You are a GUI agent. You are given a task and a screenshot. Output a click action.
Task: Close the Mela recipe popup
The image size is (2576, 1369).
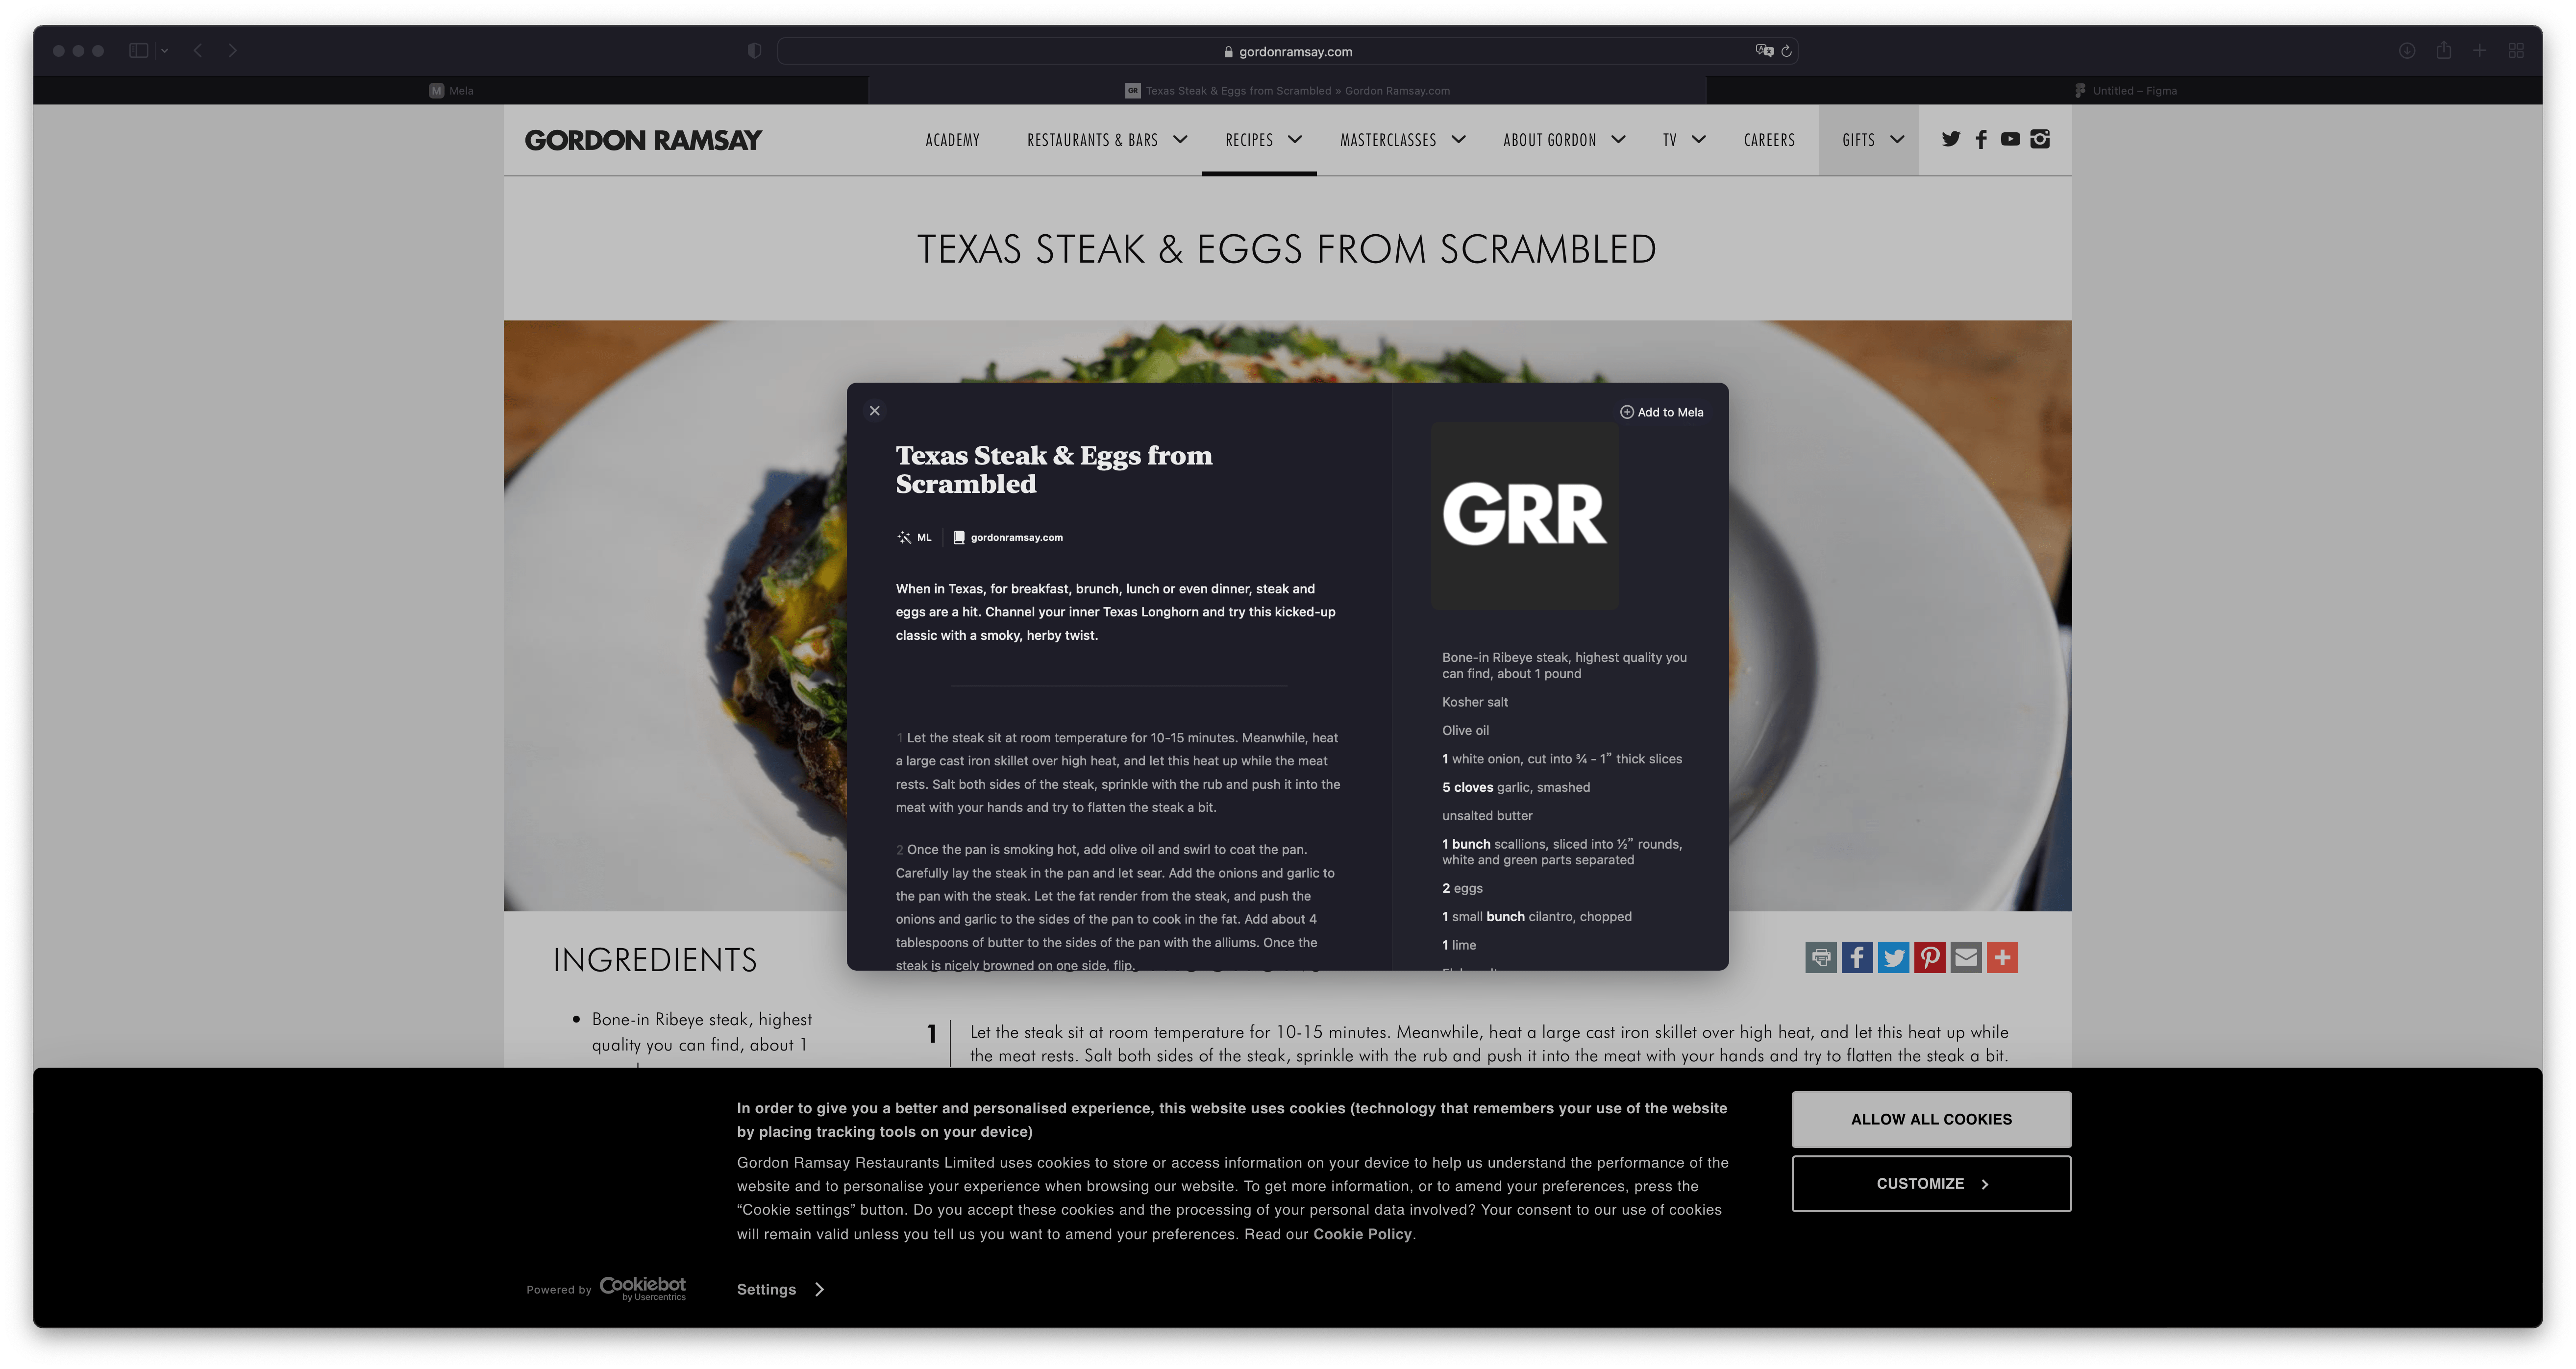point(875,411)
